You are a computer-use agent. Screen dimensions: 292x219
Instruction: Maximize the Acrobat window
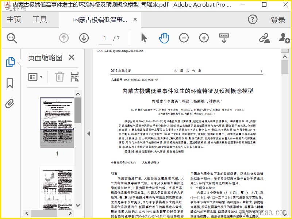(264, 4)
